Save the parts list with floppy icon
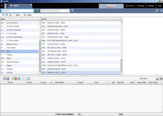The width and height of the screenshot is (163, 116). tap(8, 79)
